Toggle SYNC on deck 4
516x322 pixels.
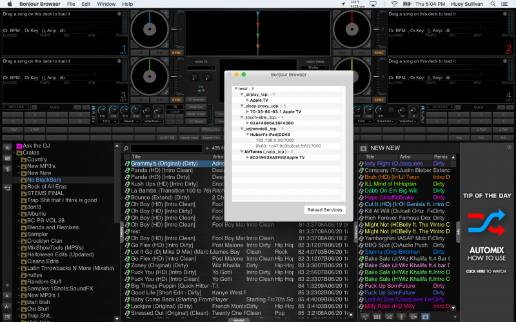[378, 100]
